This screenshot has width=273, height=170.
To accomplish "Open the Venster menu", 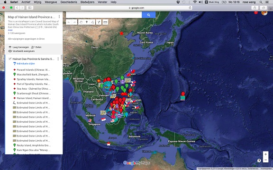I will pyautogui.click(x=102, y=2).
